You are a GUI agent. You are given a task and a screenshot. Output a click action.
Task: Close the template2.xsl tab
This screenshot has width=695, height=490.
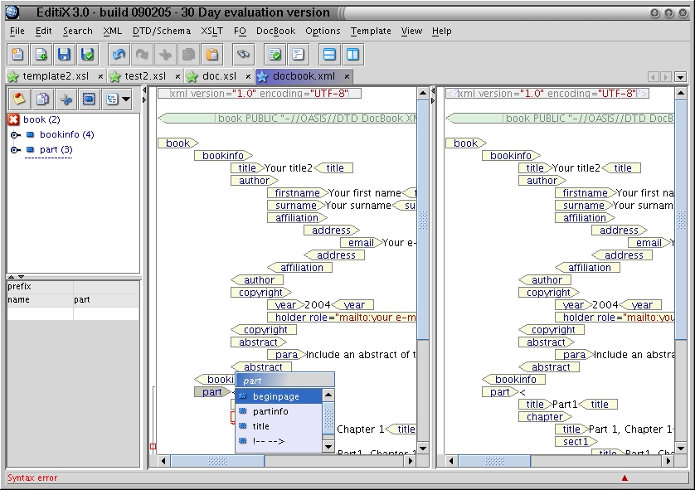100,76
